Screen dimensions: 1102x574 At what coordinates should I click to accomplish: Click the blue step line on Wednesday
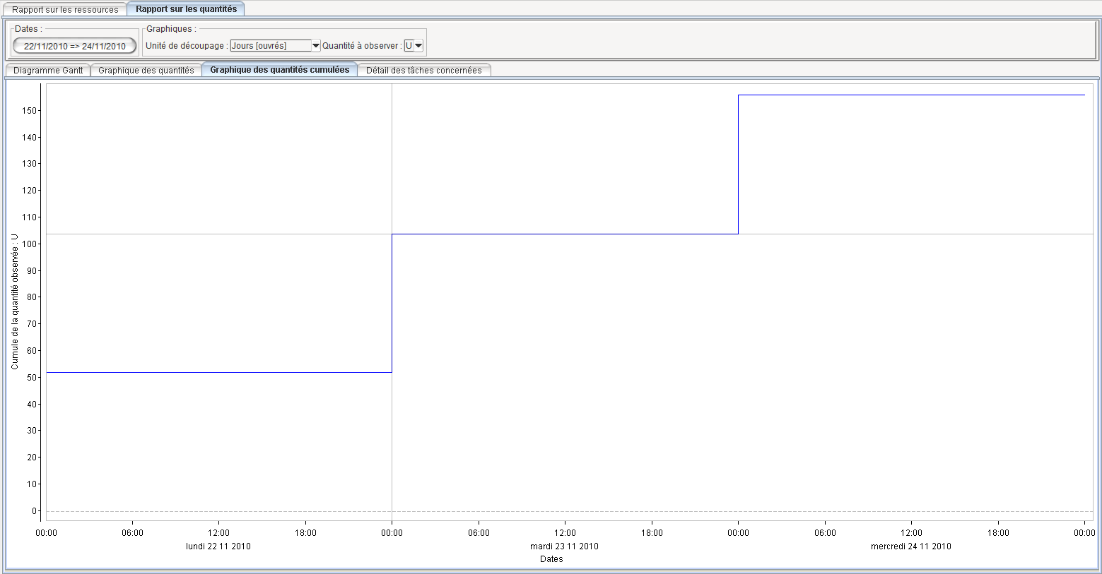912,95
